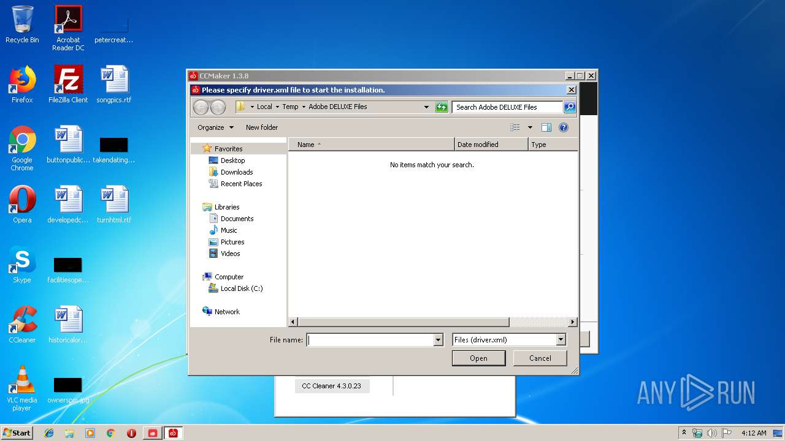Click the CCleaner desktop icon
The image size is (785, 441).
[x=22, y=325]
